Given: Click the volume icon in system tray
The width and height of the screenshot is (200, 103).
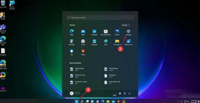Looking at the screenshot, I should click(x=188, y=101).
